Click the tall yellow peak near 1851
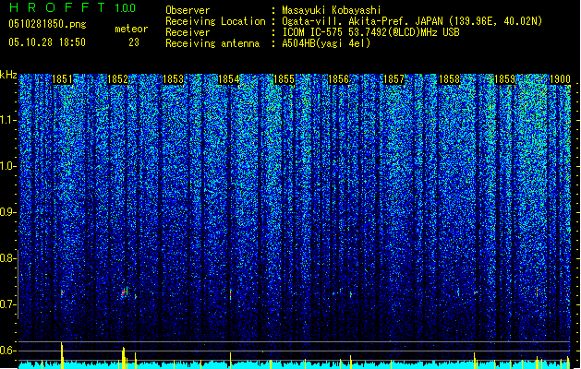The image size is (581, 369). coord(62,355)
